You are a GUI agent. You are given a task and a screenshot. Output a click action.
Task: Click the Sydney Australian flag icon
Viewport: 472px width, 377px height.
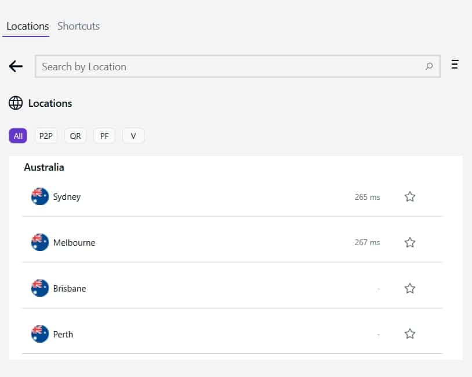(x=40, y=196)
